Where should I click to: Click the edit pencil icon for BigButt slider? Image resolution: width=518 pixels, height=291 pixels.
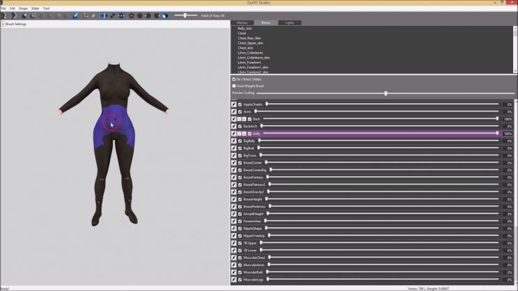click(234, 148)
